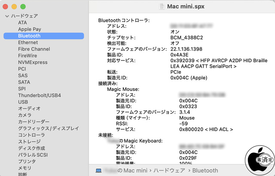Click the 接続済み heading
Image resolution: width=275 pixels, height=176 pixels.
pyautogui.click(x=108, y=84)
